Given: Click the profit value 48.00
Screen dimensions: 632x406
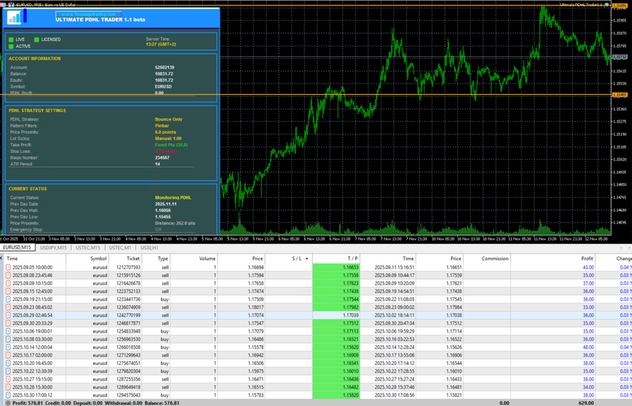Looking at the screenshot, I should tap(588, 347).
